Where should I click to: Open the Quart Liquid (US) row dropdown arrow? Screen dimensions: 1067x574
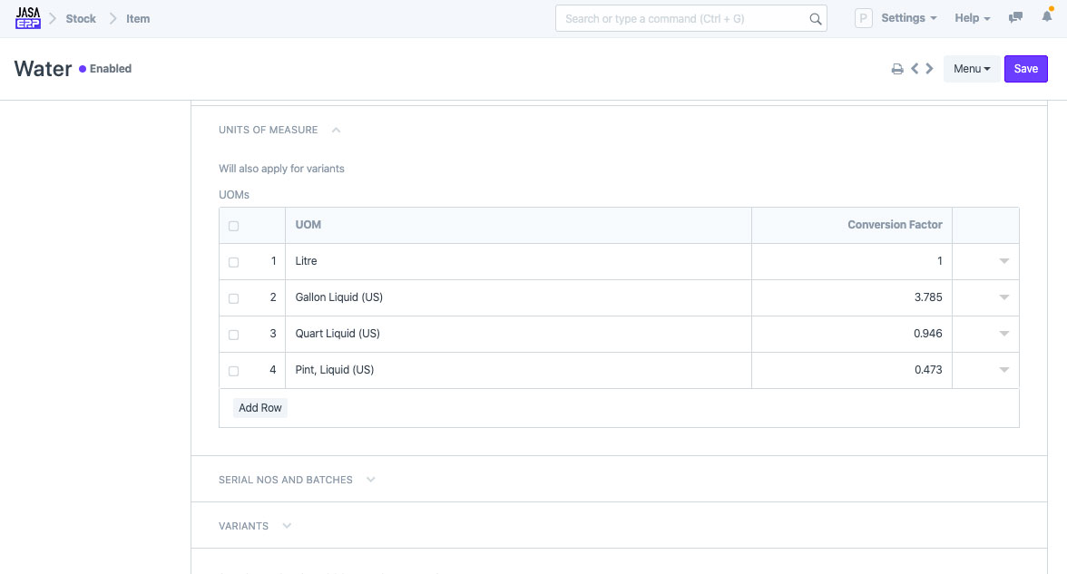coord(1003,334)
